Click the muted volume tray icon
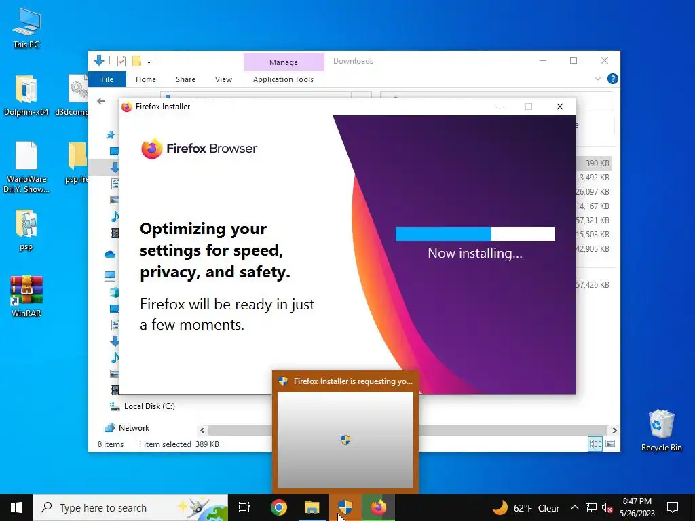Image resolution: width=695 pixels, height=521 pixels. (607, 507)
